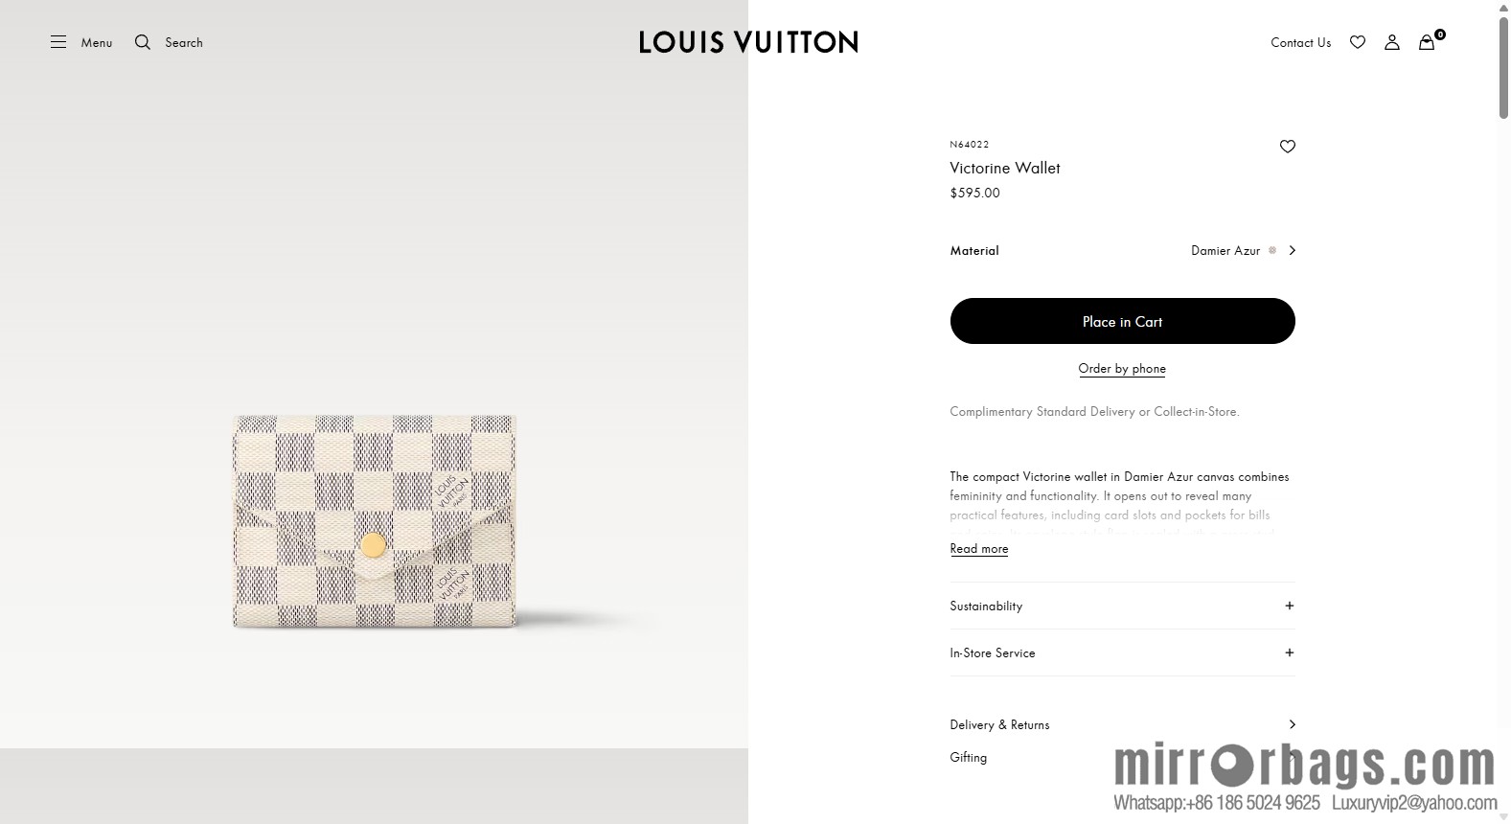Click the Search text field
The width and height of the screenshot is (1511, 824).
tap(184, 42)
